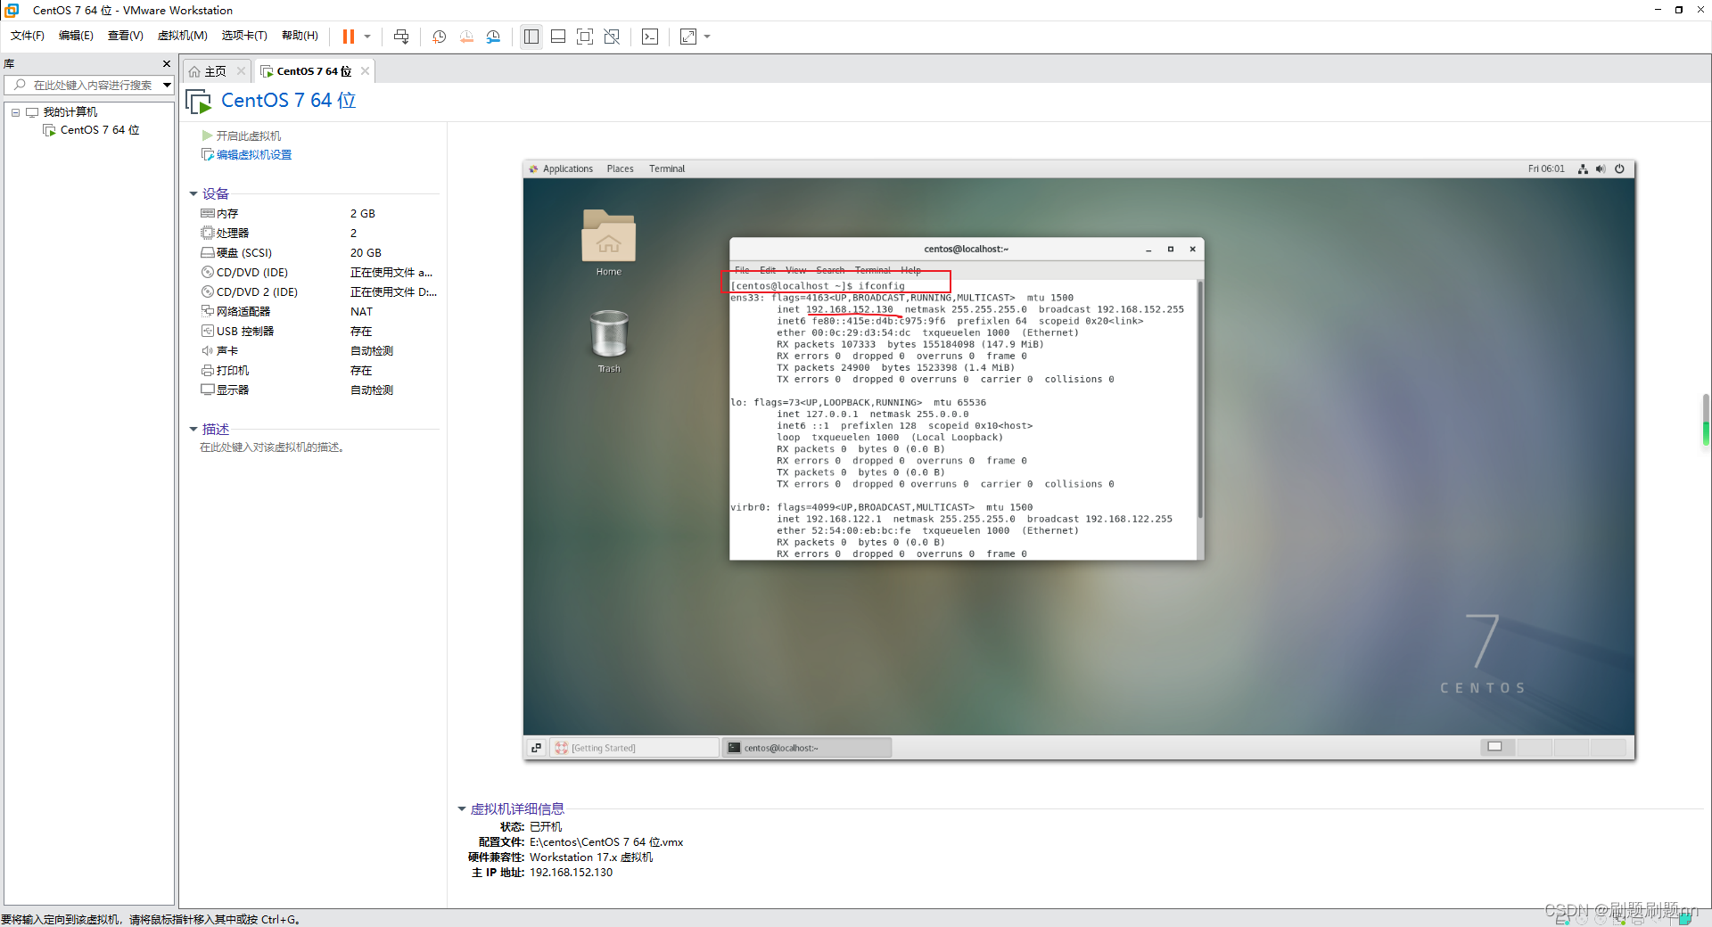The height and width of the screenshot is (927, 1712).
Task: Select the 内存 device row
Action: tap(318, 214)
